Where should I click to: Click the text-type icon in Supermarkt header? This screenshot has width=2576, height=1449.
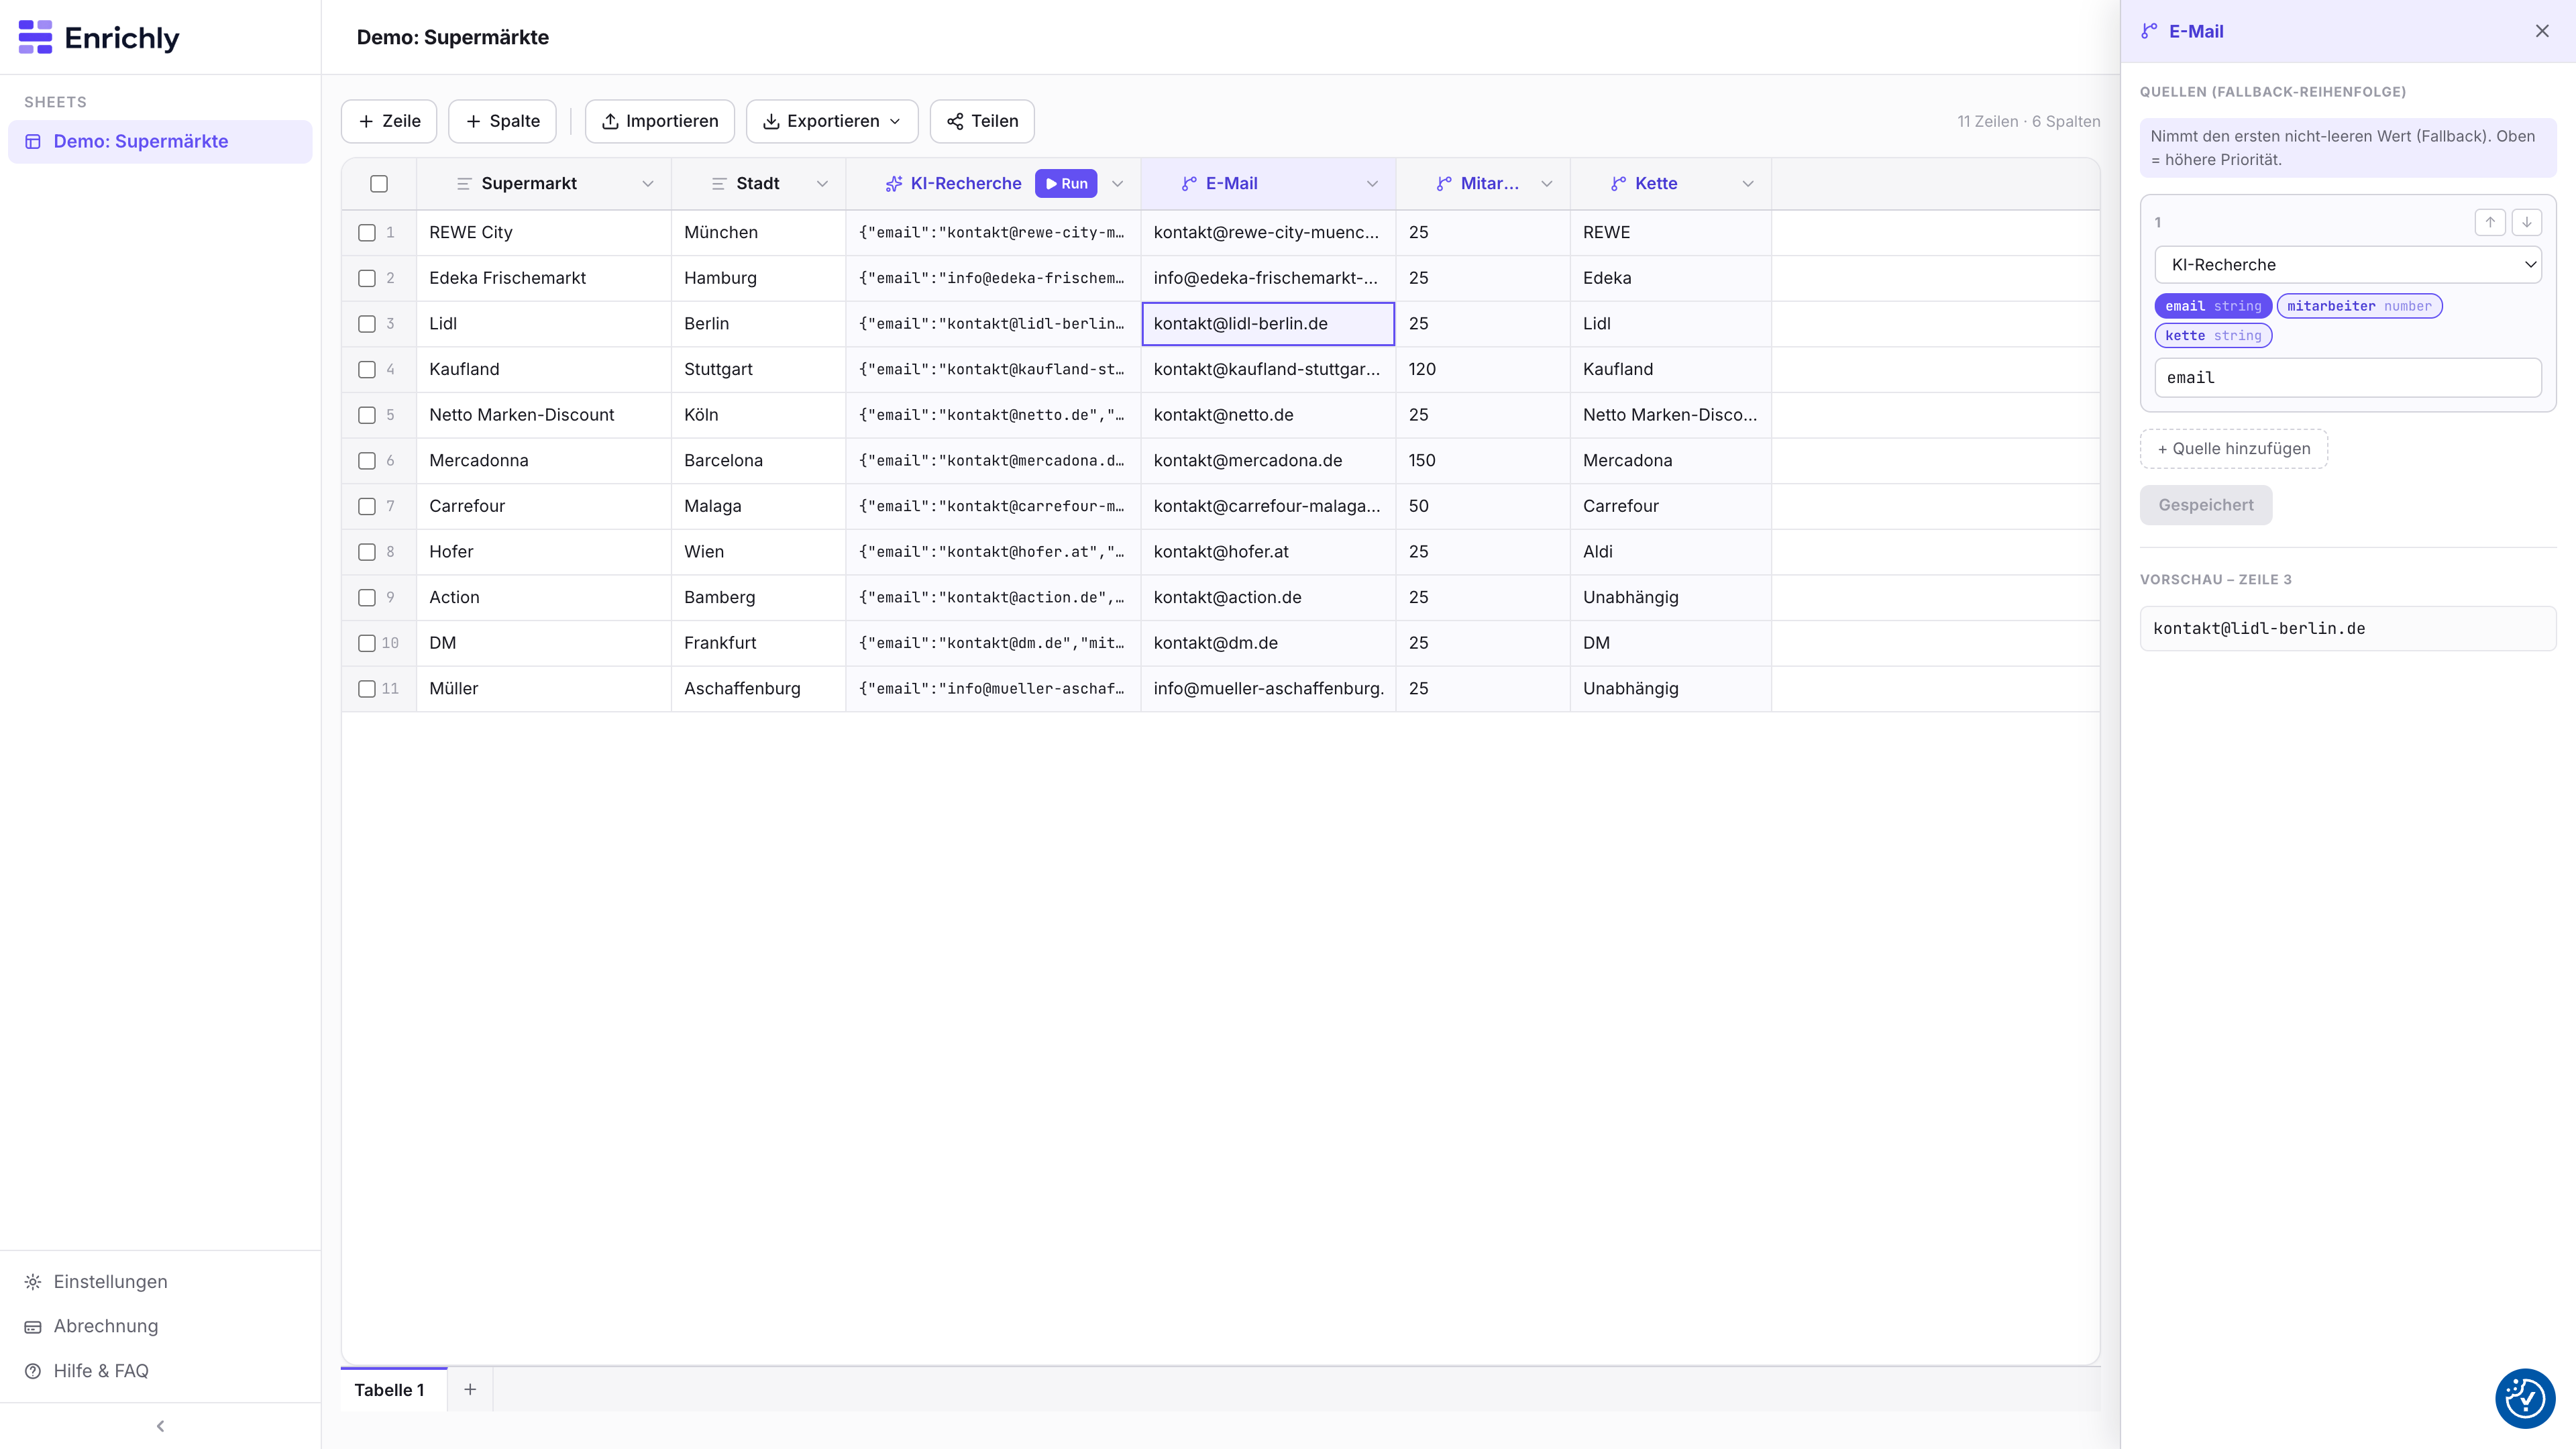(x=464, y=184)
